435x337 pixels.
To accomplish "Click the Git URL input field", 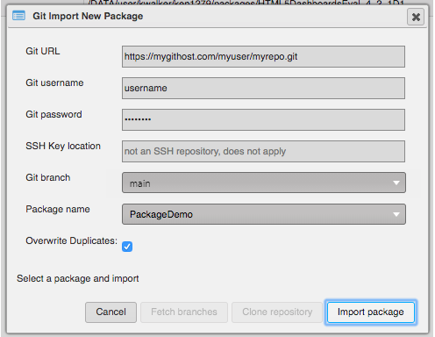I will (263, 56).
